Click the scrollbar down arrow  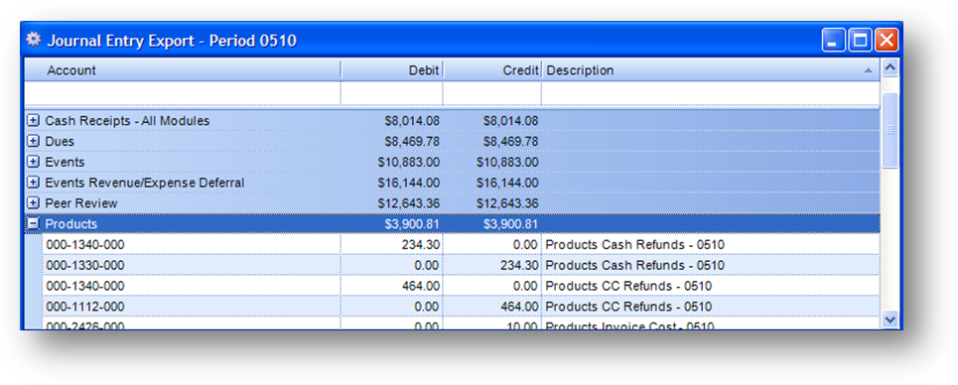click(890, 319)
